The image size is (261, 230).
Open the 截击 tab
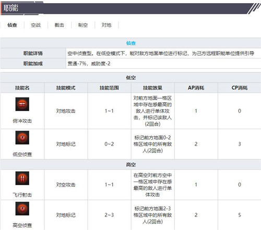coord(60,25)
